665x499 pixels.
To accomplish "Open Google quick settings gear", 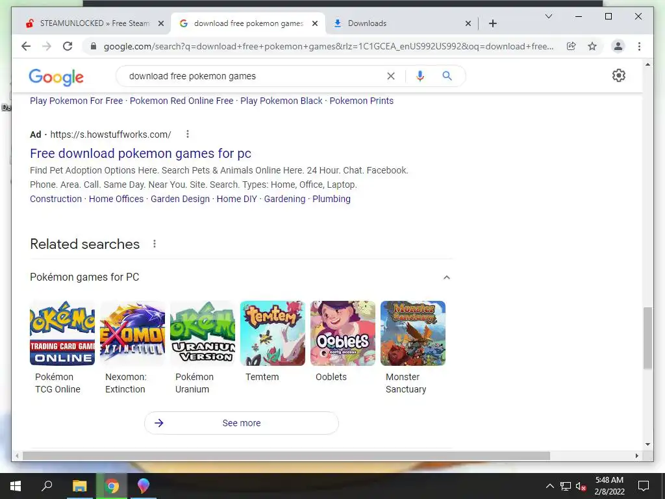I will coord(619,75).
